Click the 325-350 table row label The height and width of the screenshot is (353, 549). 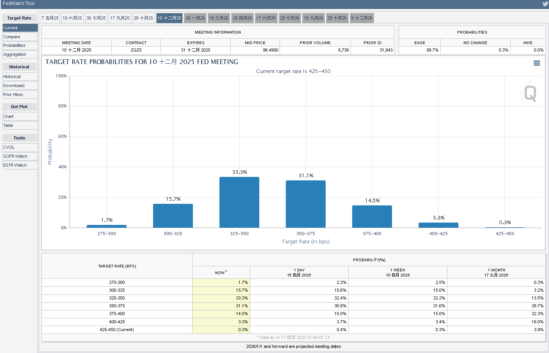click(x=117, y=298)
